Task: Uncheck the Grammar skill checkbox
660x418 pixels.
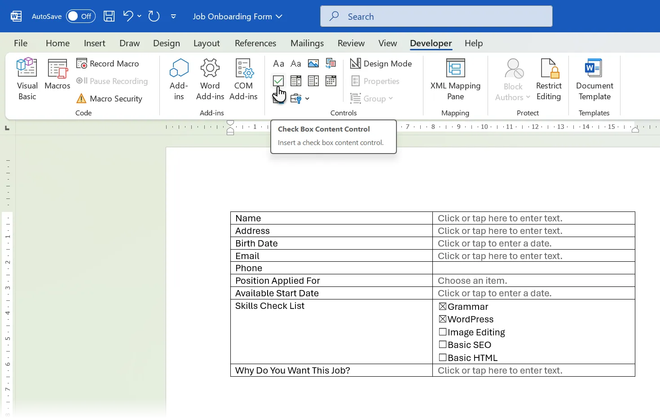Action: 443,306
